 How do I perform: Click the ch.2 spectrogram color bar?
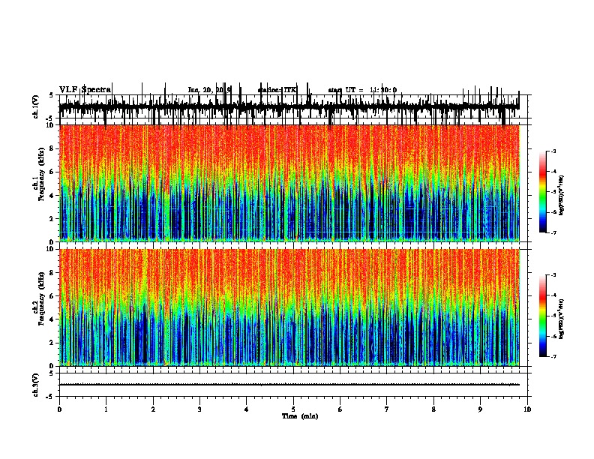543,316
